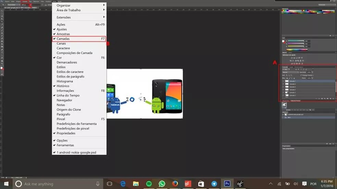Open Spotify from the taskbar
Screen dimensions: 337x189
tap(149, 184)
